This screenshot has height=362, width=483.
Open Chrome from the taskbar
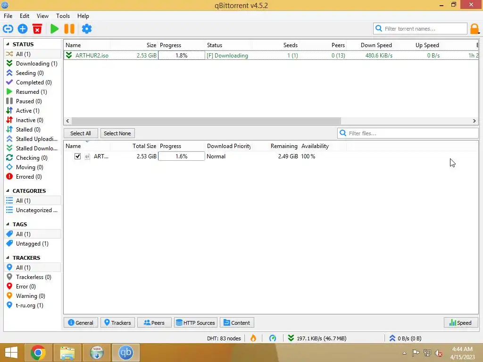(x=38, y=353)
